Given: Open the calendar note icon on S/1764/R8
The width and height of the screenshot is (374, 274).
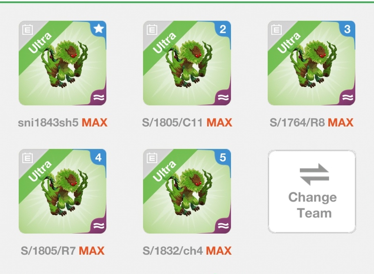Looking at the screenshot, I should [276, 29].
